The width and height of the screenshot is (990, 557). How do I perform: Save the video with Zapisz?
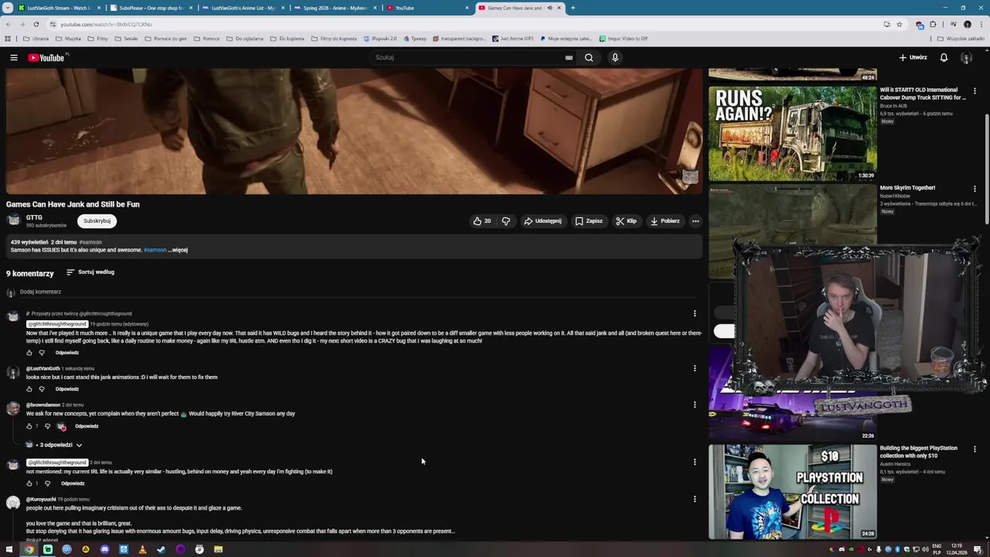tap(589, 221)
